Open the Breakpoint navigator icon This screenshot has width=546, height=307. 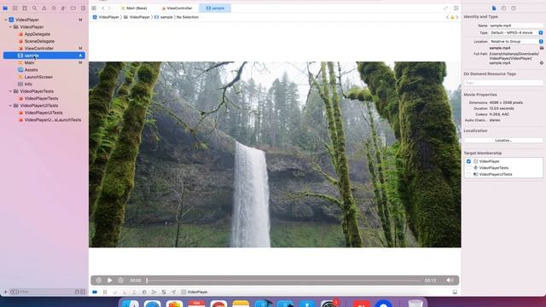point(73,8)
